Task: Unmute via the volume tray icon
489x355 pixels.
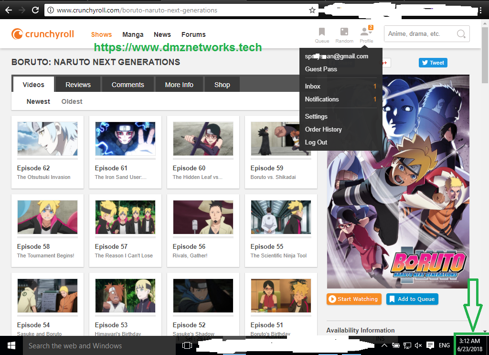Action: [x=418, y=345]
